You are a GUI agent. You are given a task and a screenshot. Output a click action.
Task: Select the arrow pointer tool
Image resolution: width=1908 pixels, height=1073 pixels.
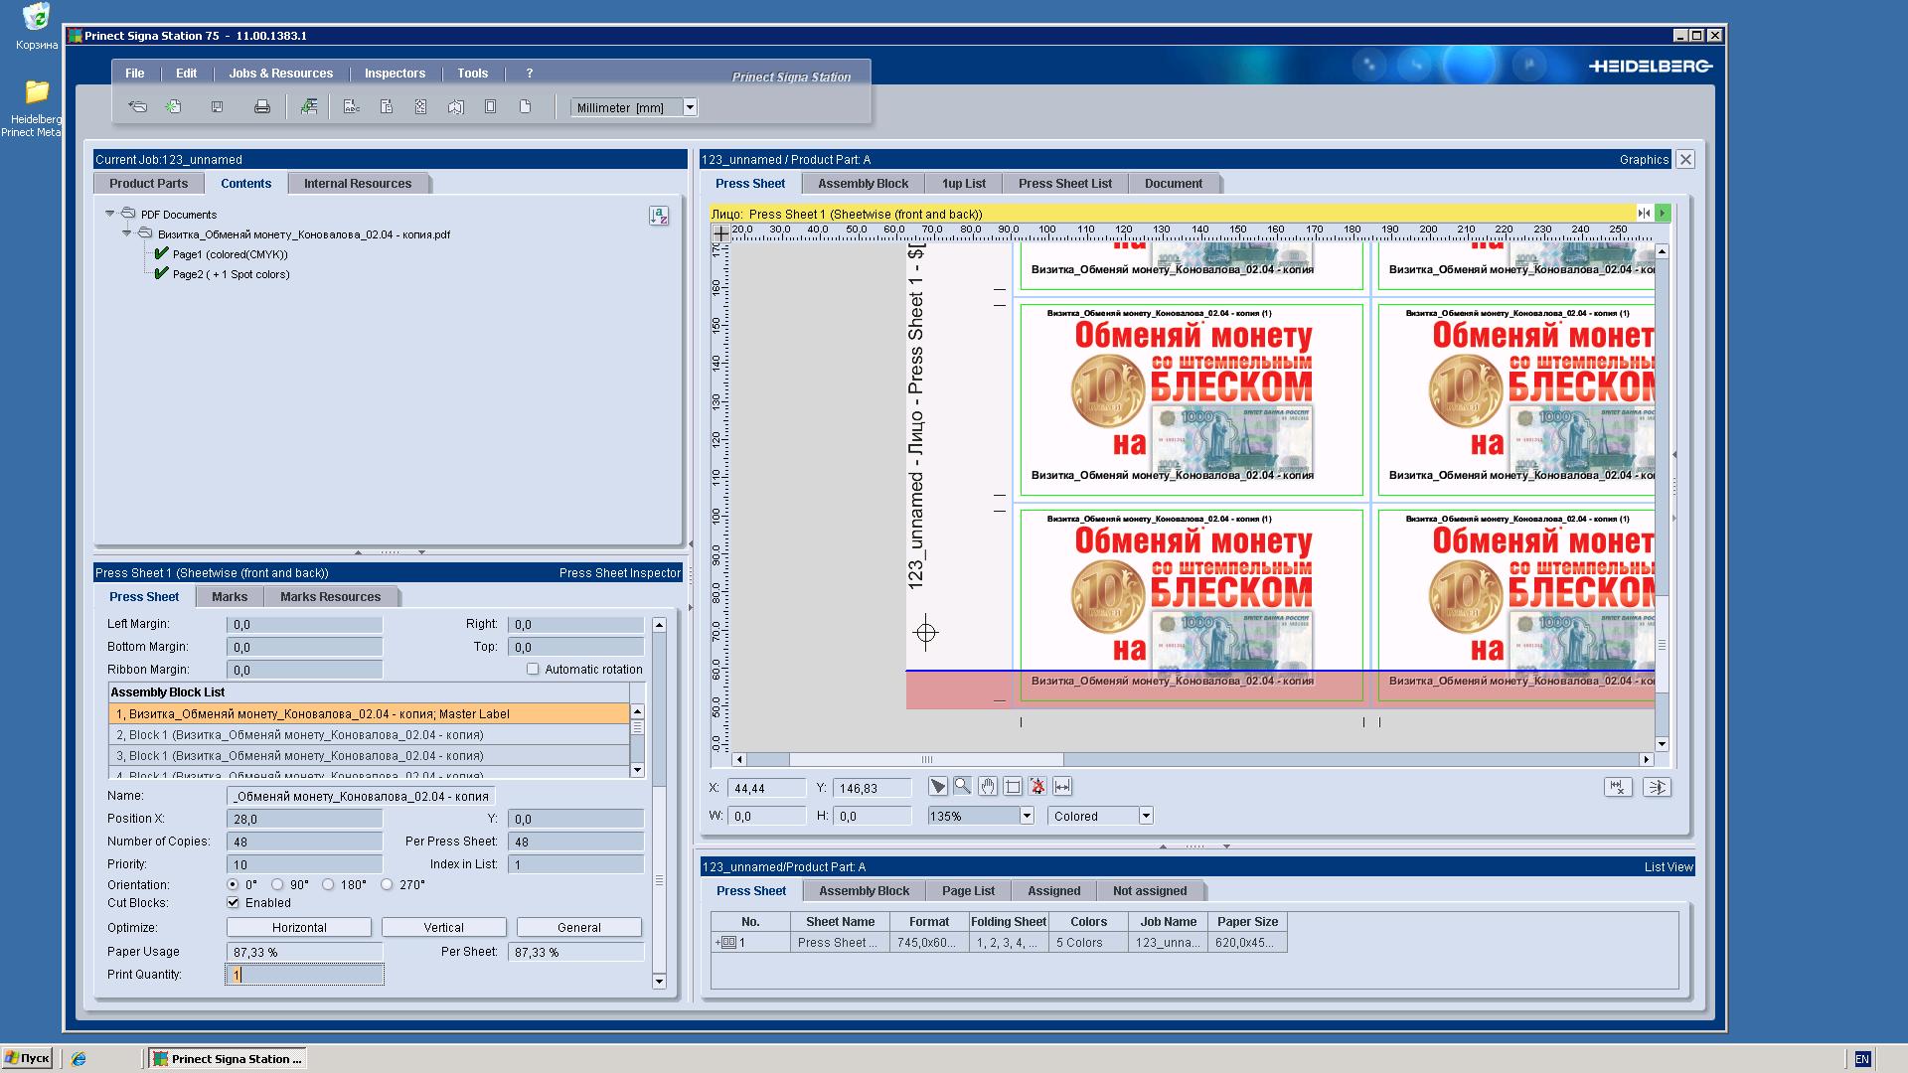[x=938, y=787]
